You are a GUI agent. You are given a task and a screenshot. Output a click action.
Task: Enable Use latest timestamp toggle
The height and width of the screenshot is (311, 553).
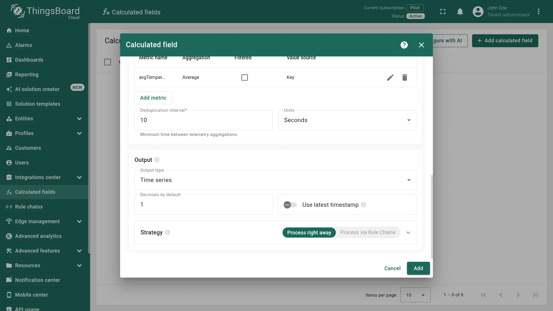click(x=290, y=205)
